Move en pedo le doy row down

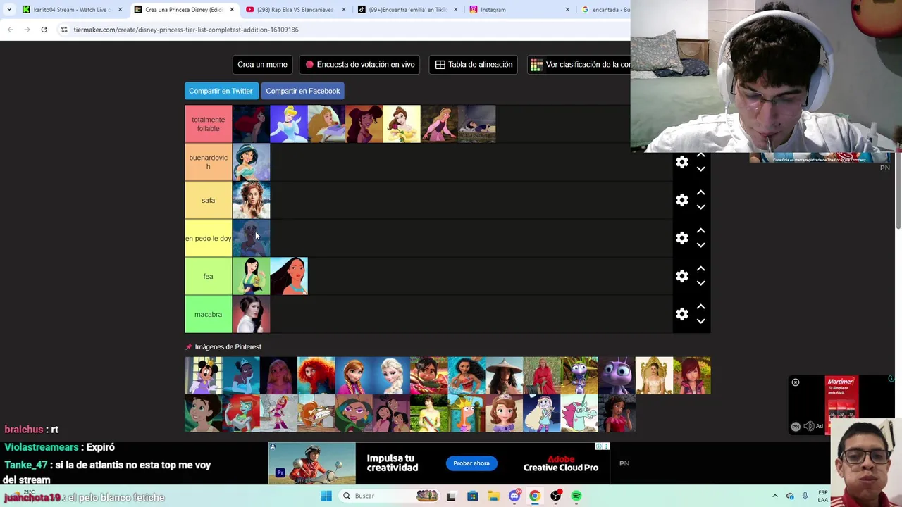[x=700, y=245]
